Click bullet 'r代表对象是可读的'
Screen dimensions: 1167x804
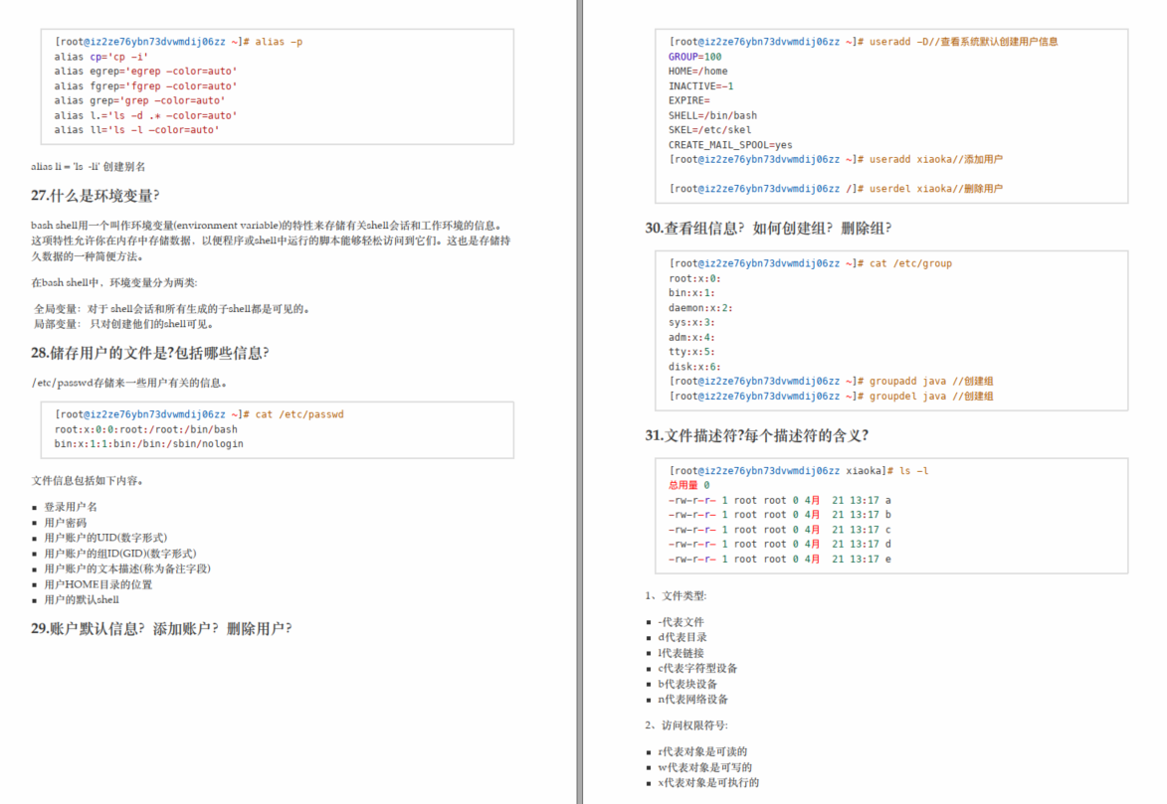(x=702, y=752)
